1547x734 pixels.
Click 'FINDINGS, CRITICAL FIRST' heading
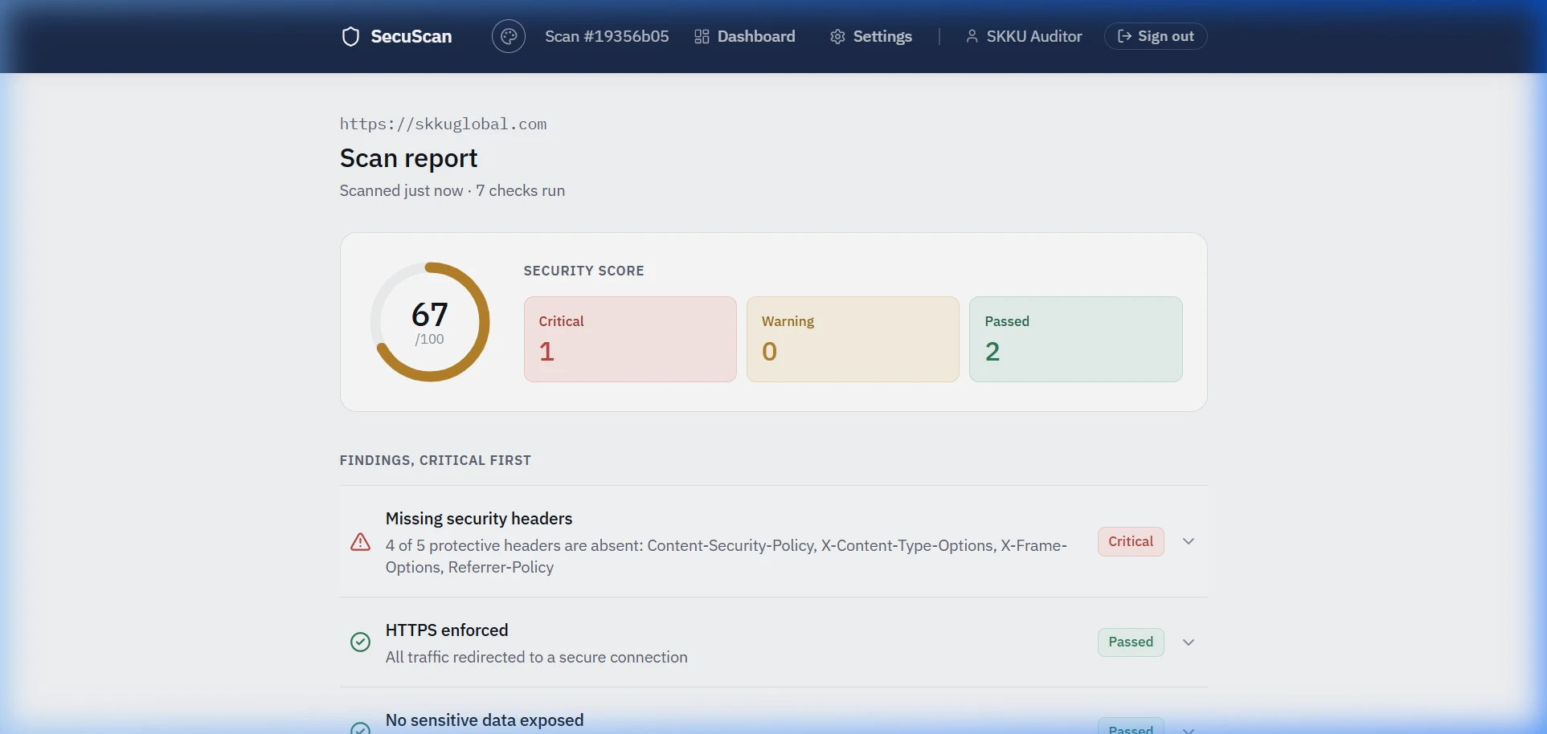click(x=435, y=460)
